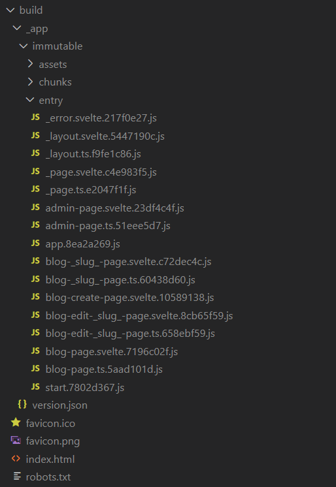
Task: Open the favicon.ico file name
Action: coord(51,423)
